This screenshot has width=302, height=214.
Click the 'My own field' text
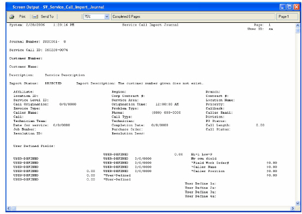point(203,158)
